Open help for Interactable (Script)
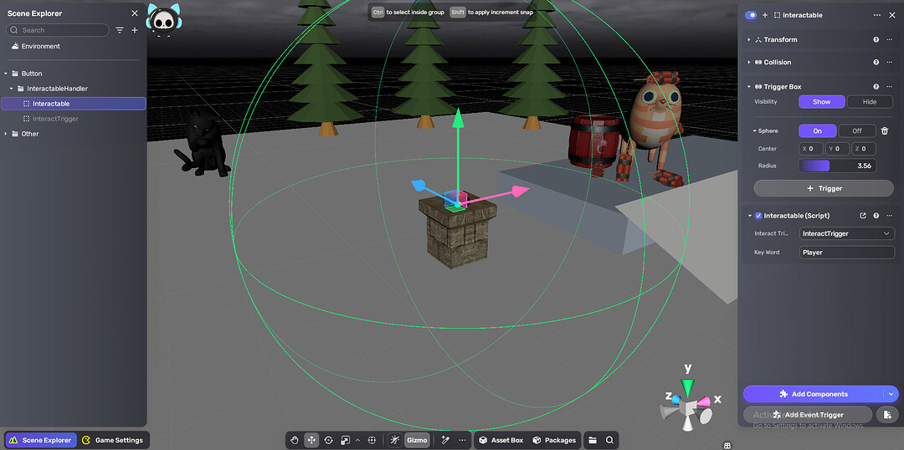The height and width of the screenshot is (450, 904). coord(876,216)
